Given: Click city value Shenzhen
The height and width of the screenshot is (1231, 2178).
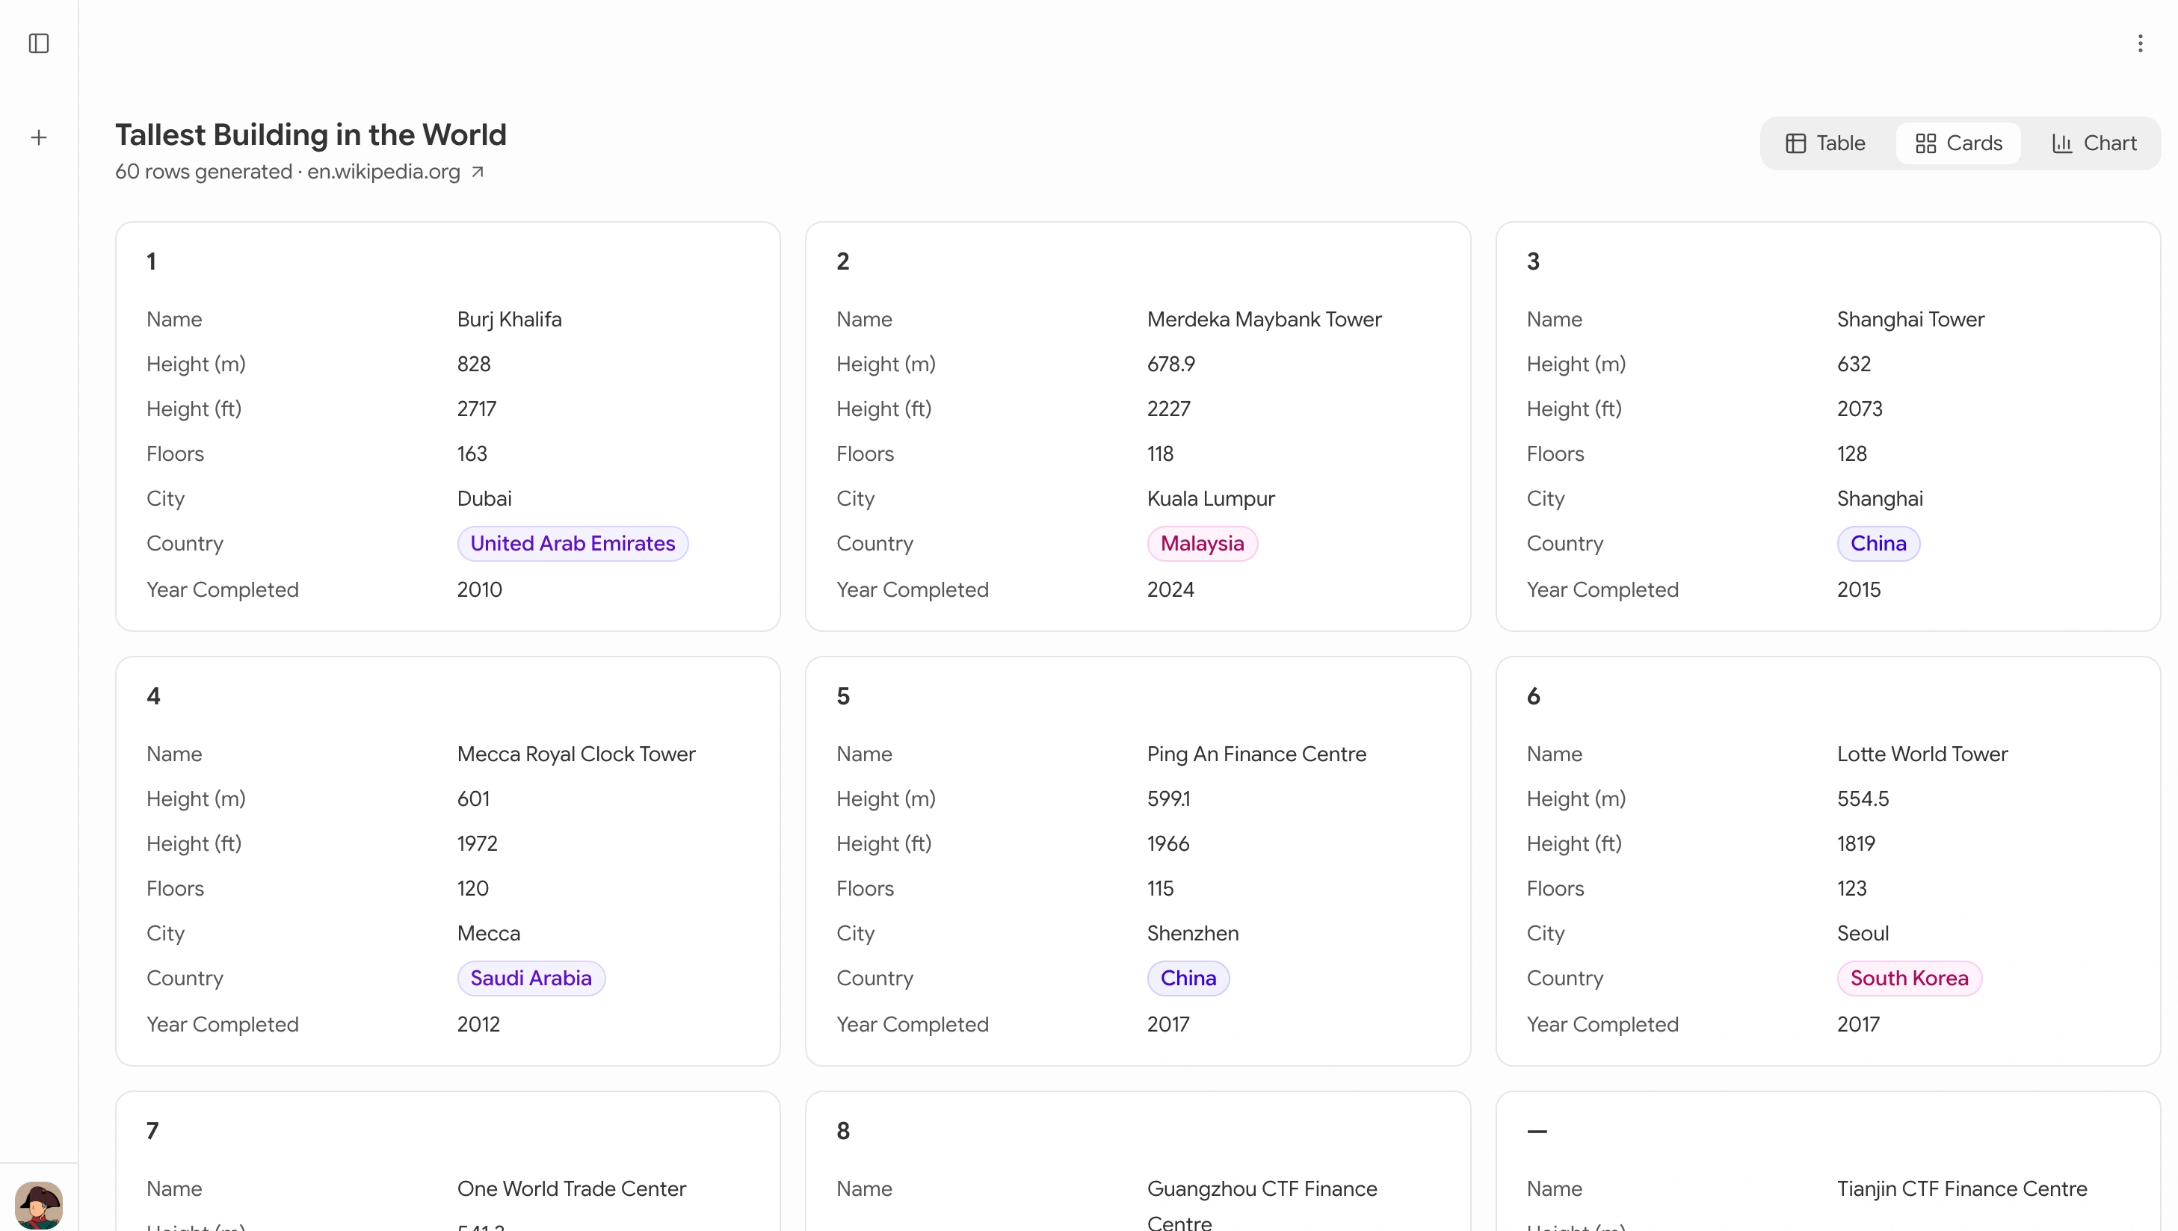Looking at the screenshot, I should (x=1193, y=934).
